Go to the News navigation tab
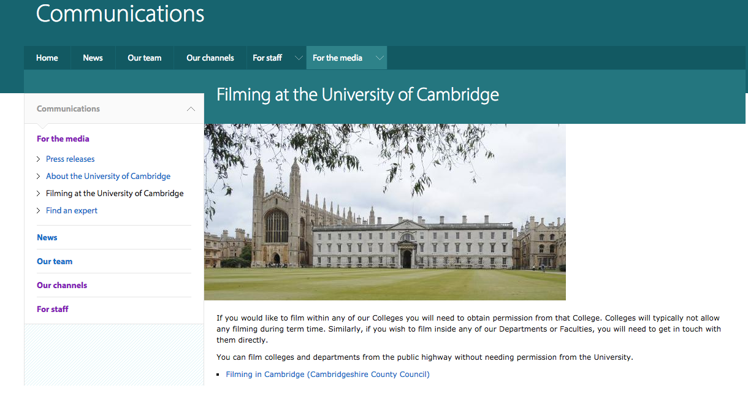Screen dimensions: 748x396 (93, 58)
